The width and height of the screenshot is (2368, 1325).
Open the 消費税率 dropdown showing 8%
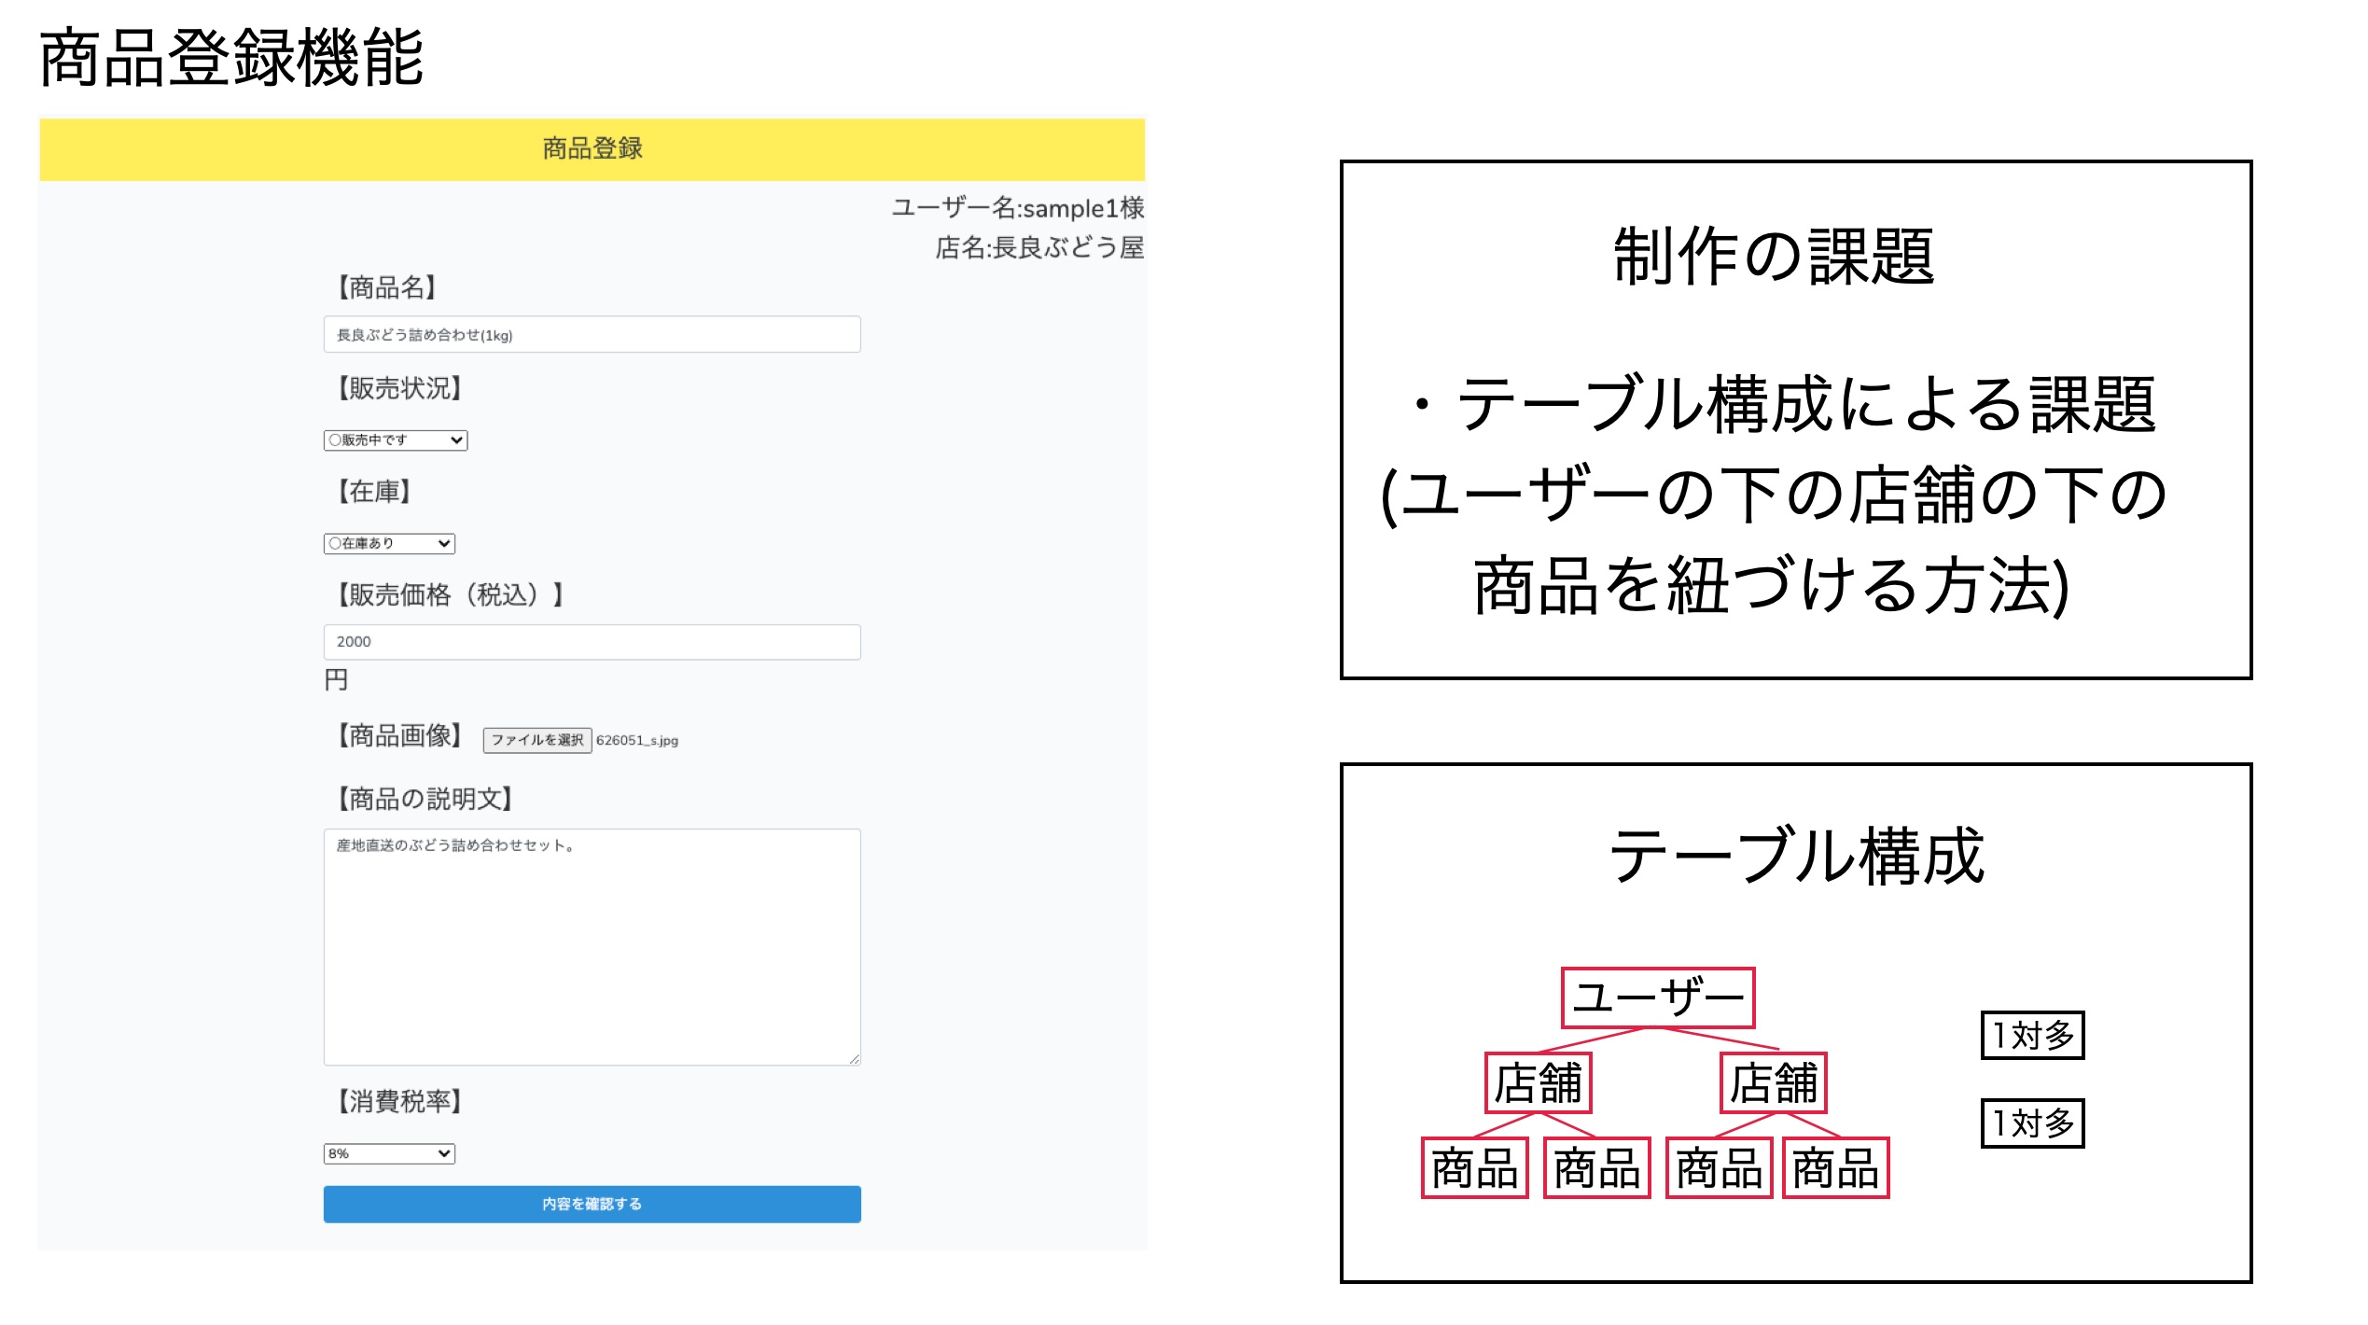[x=388, y=1153]
